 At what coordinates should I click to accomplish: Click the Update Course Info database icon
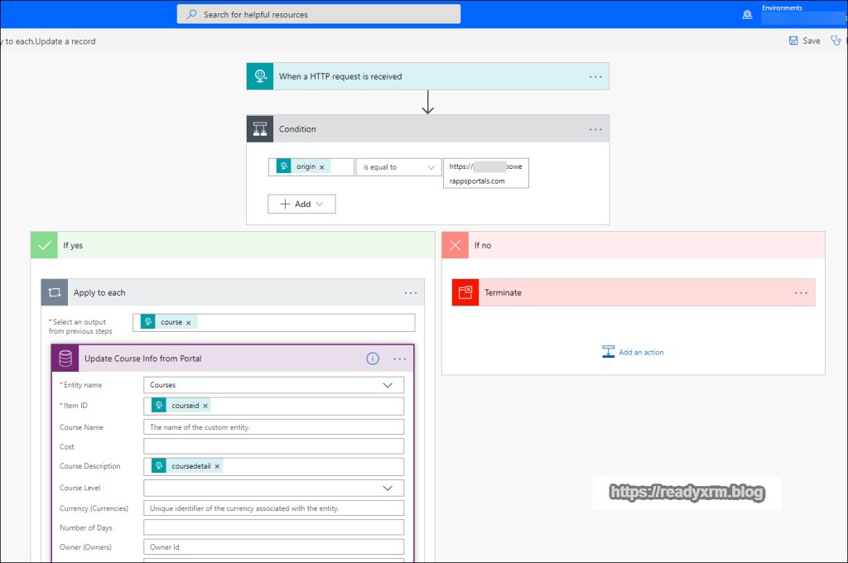pyautogui.click(x=65, y=358)
